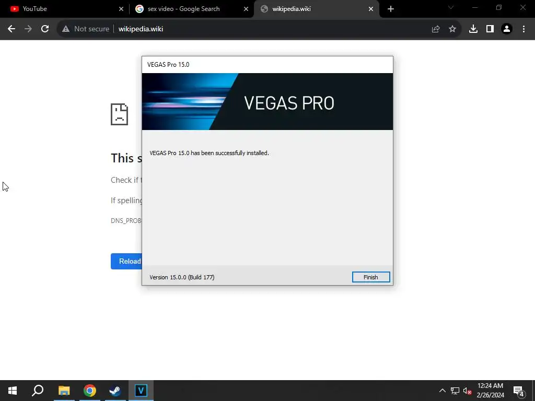
Task: Close the Chrome window
Action: point(522,7)
